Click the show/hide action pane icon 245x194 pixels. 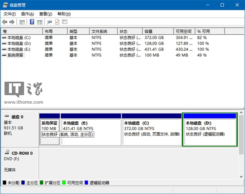pyautogui.click(x=40, y=22)
